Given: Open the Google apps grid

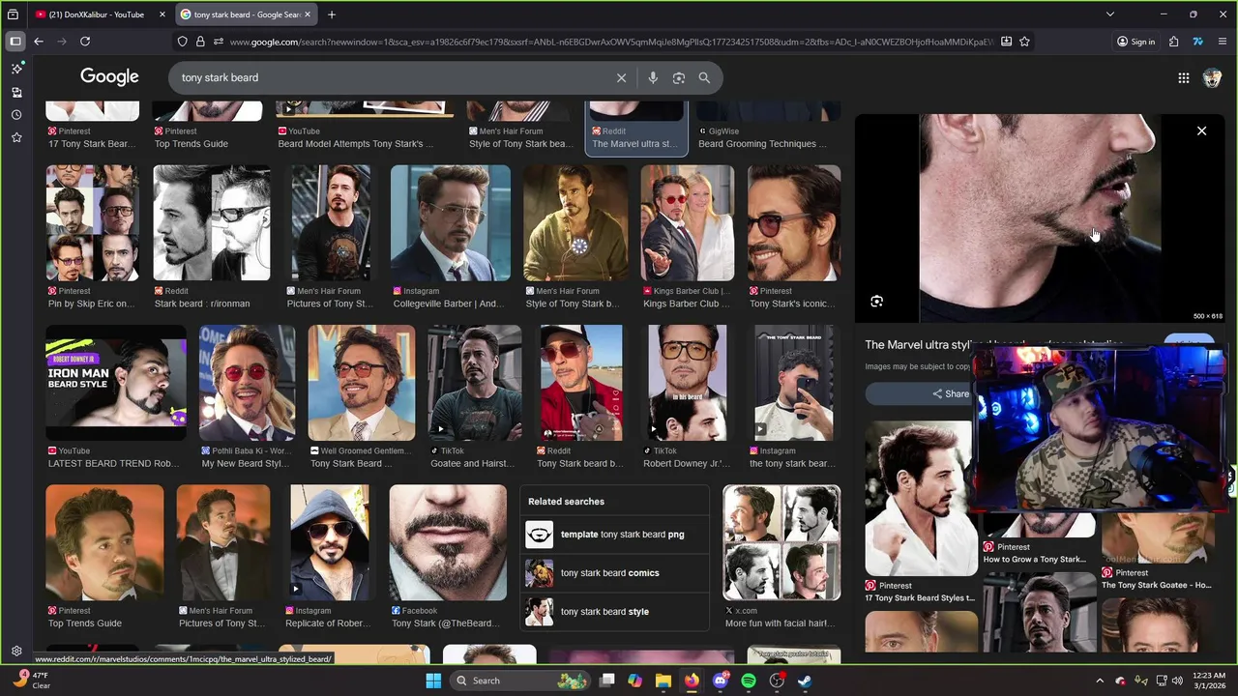Looking at the screenshot, I should point(1183,78).
